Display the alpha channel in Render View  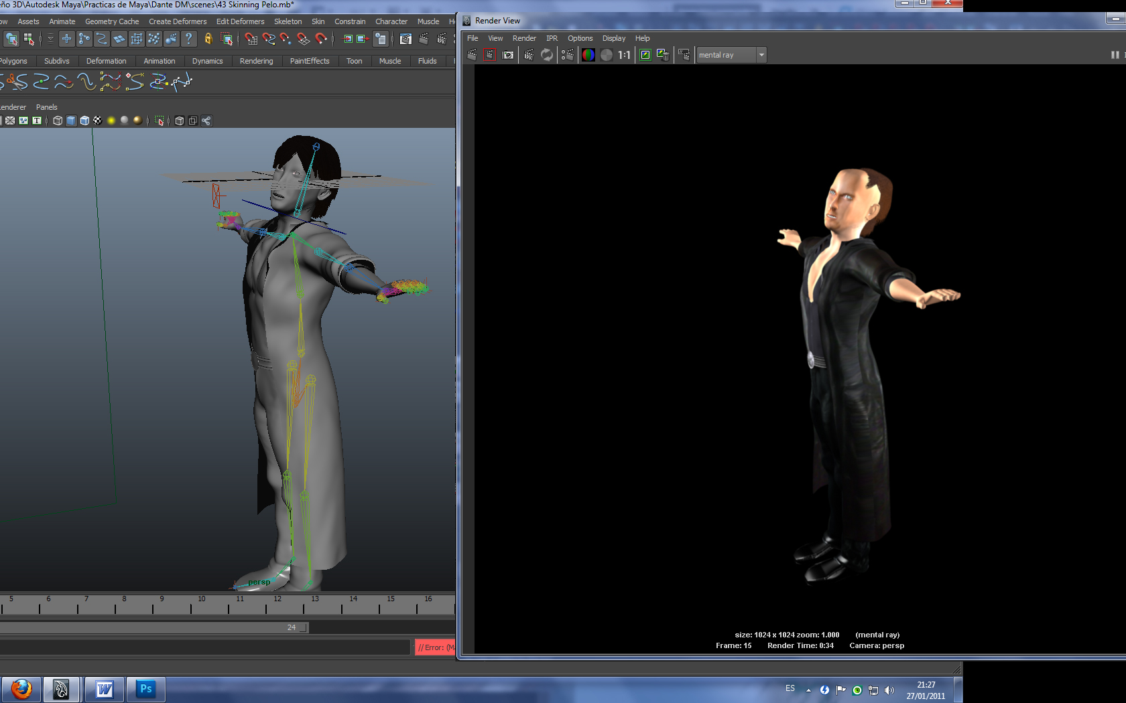tap(607, 55)
